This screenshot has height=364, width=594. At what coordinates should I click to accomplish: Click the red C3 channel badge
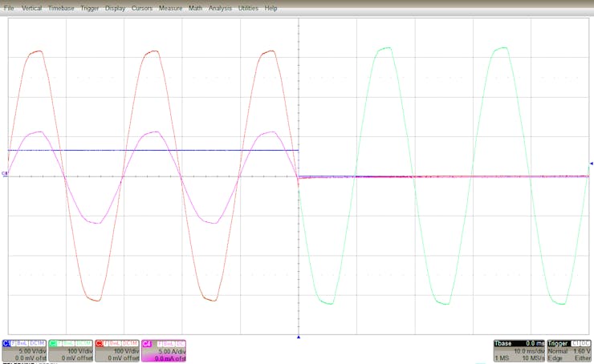(100, 343)
